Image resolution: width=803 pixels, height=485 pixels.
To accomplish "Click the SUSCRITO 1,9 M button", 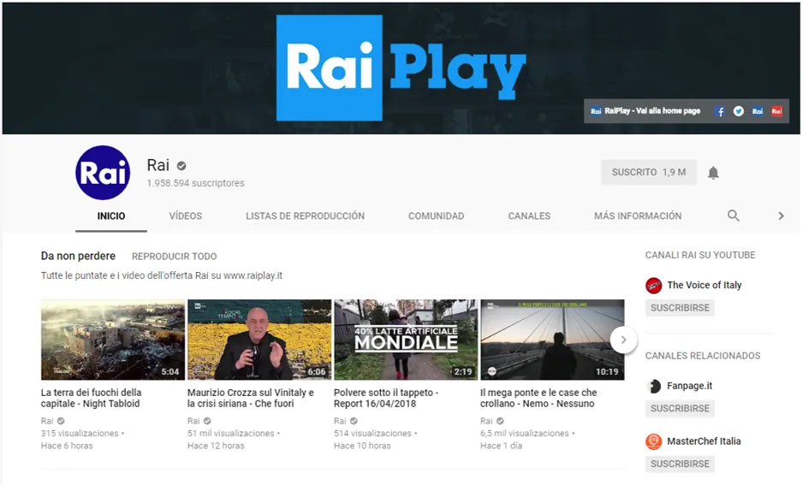I will pos(648,173).
